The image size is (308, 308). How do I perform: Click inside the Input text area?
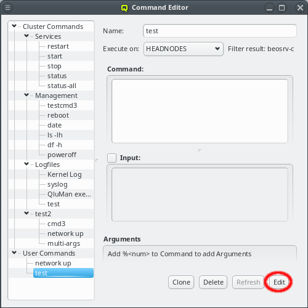pyautogui.click(x=200, y=195)
